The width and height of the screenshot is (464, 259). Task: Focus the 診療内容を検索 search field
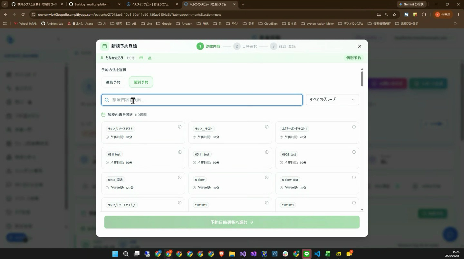click(202, 100)
